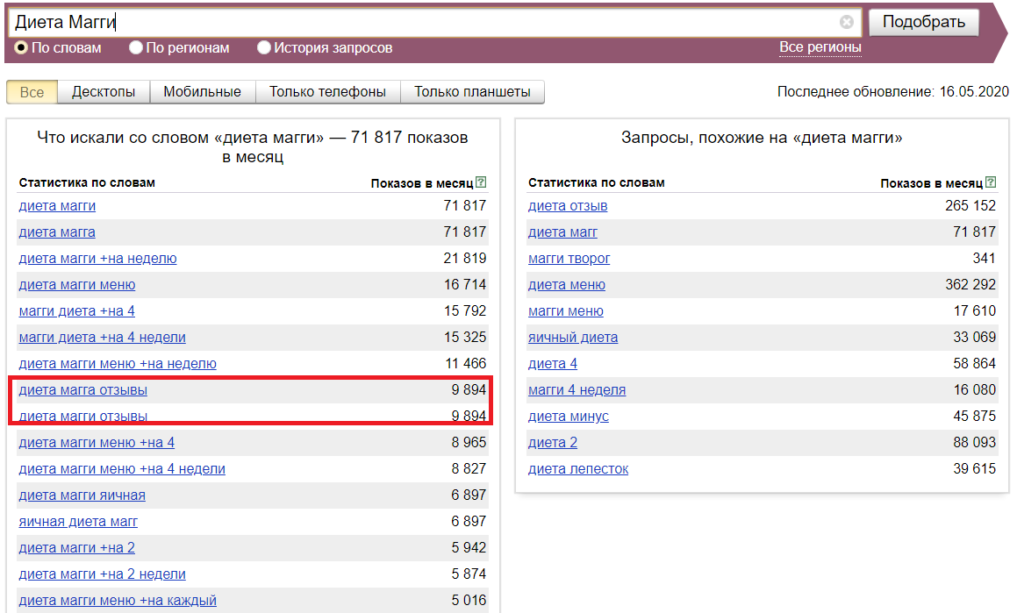Return to the "Все" devices tab
Screen dimensions: 1017x613
pos(32,91)
